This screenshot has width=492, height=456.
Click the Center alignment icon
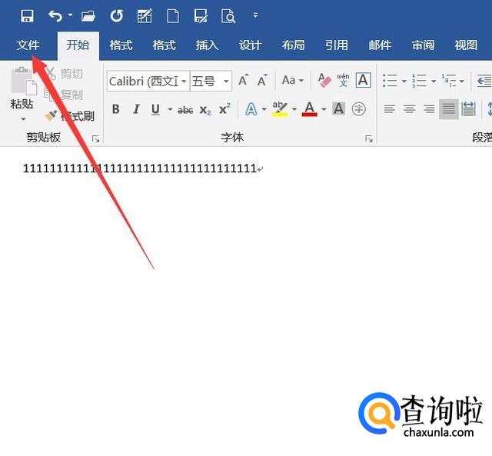coord(409,109)
